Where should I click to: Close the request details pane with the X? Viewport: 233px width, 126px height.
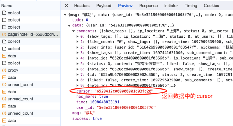coord(66,6)
